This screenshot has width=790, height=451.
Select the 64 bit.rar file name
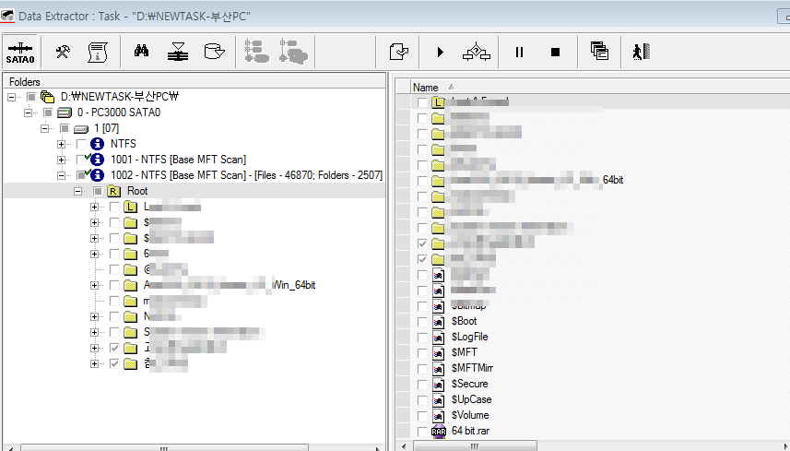(x=470, y=431)
